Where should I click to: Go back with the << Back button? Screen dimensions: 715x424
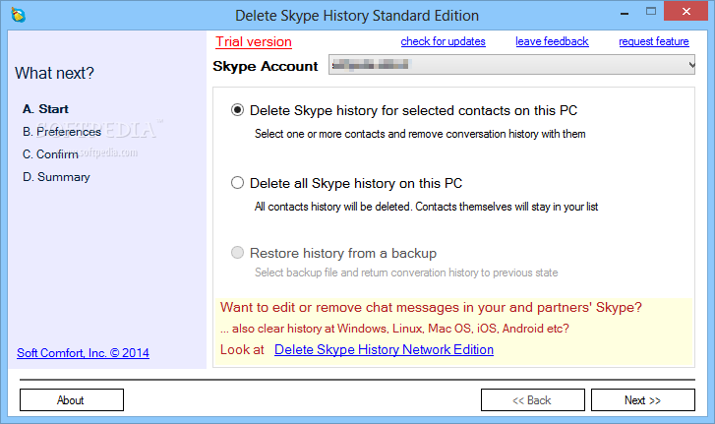point(533,399)
